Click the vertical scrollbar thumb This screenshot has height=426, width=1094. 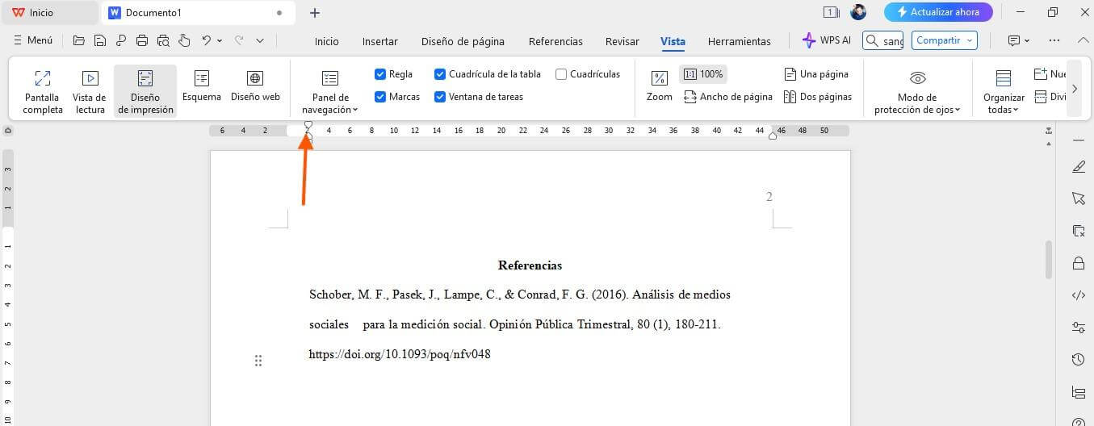(1049, 260)
